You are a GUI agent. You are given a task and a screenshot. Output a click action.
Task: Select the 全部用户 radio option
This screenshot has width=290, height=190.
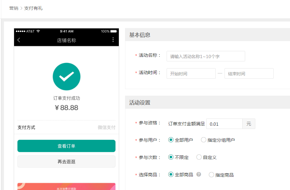171,140
